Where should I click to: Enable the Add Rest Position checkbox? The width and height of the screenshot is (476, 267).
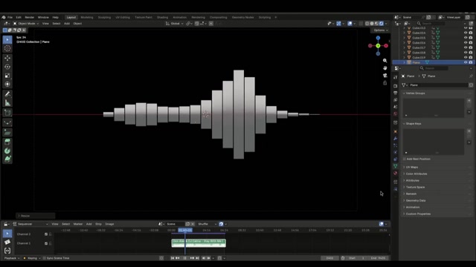(x=404, y=159)
